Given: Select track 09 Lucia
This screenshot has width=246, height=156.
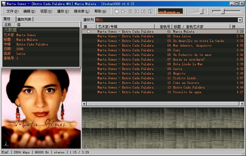Looking at the screenshot, I should pyautogui.click(x=163, y=69).
